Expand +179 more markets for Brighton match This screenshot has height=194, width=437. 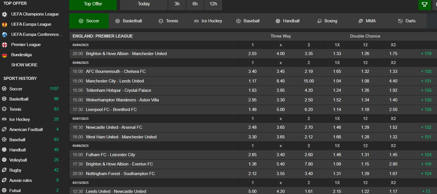pyautogui.click(x=426, y=54)
